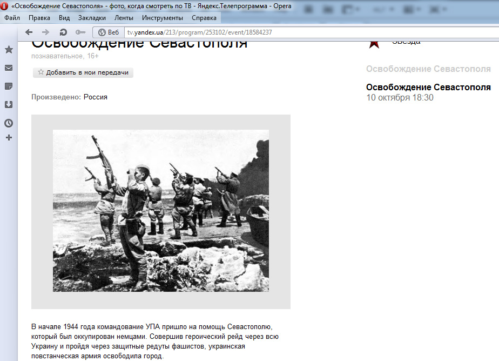Click the Звезда channel red star logo

click(x=374, y=44)
